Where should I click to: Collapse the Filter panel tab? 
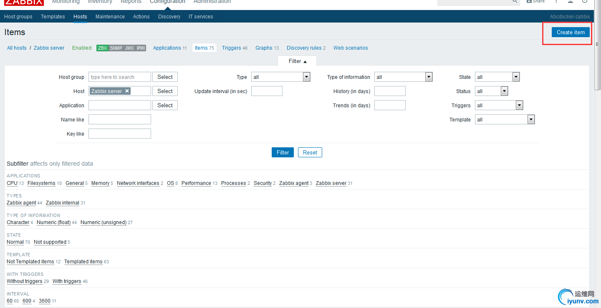pyautogui.click(x=297, y=61)
